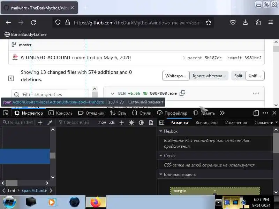The image size is (279, 209).
Task: Focus the Поиск стилей filter field
Action: pyautogui.click(x=76, y=123)
